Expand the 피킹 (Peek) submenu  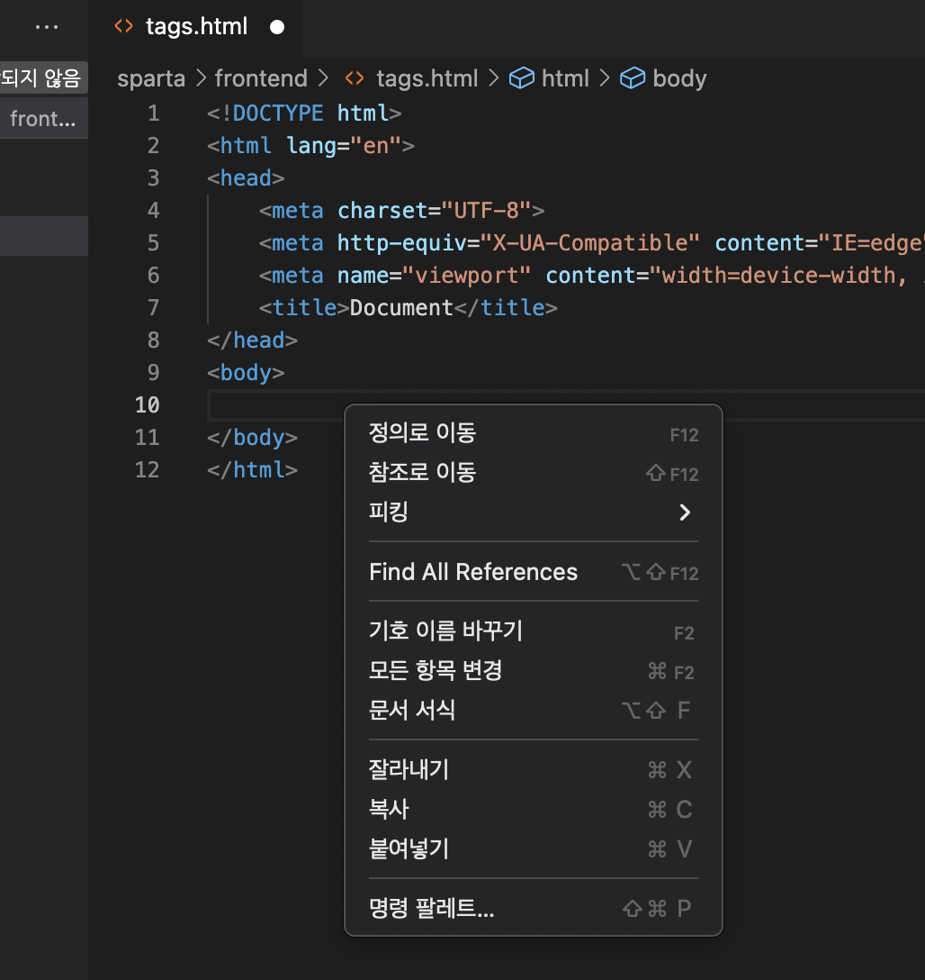(533, 512)
